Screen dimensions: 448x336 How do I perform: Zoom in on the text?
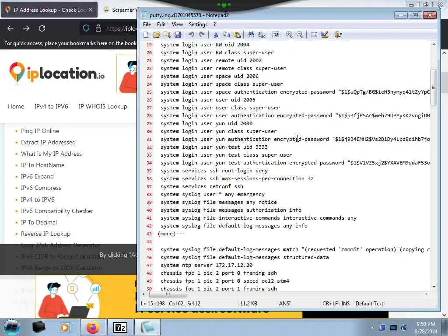pos(289,35)
